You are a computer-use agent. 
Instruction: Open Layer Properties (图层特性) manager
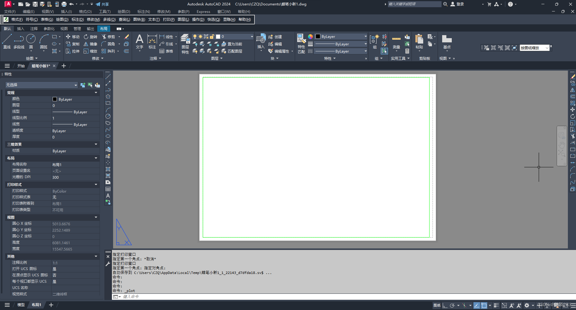(185, 44)
